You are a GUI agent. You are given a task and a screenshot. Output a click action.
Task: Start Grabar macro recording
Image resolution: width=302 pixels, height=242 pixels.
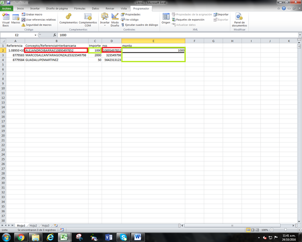(x=32, y=15)
